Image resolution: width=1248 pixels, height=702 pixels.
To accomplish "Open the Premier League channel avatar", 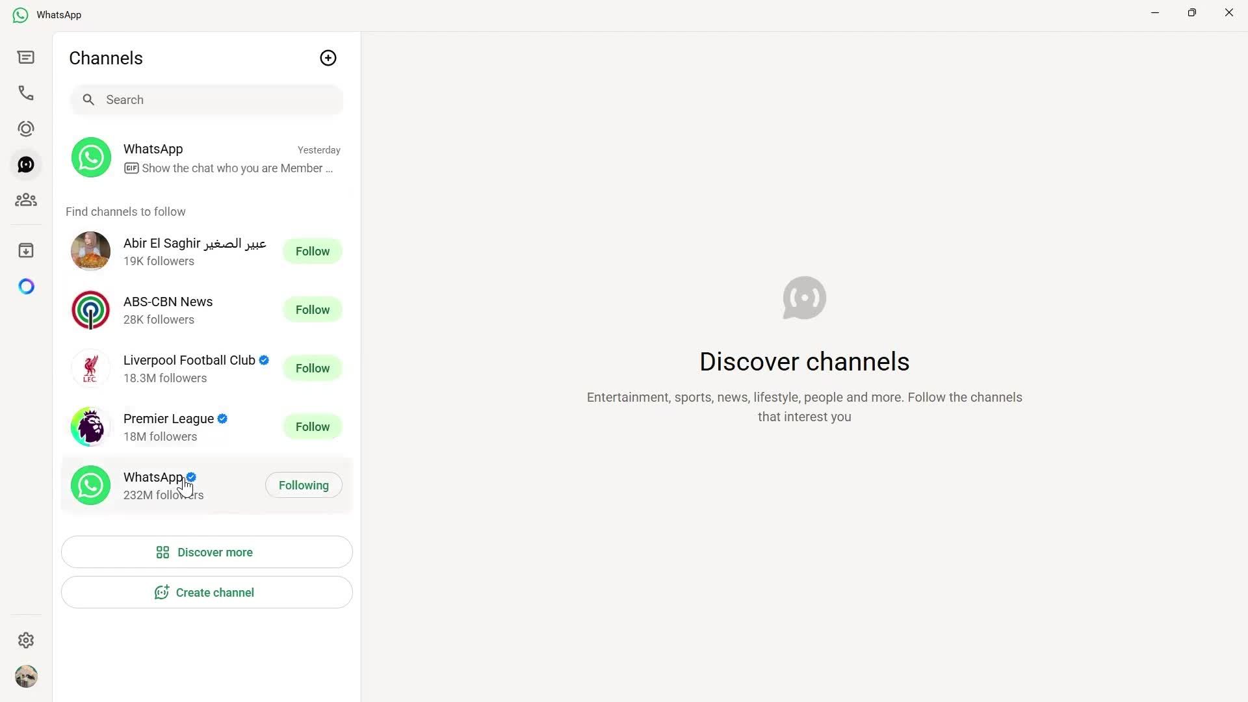I will tap(90, 426).
